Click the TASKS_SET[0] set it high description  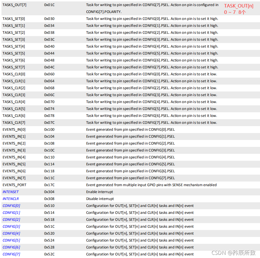(152, 19)
